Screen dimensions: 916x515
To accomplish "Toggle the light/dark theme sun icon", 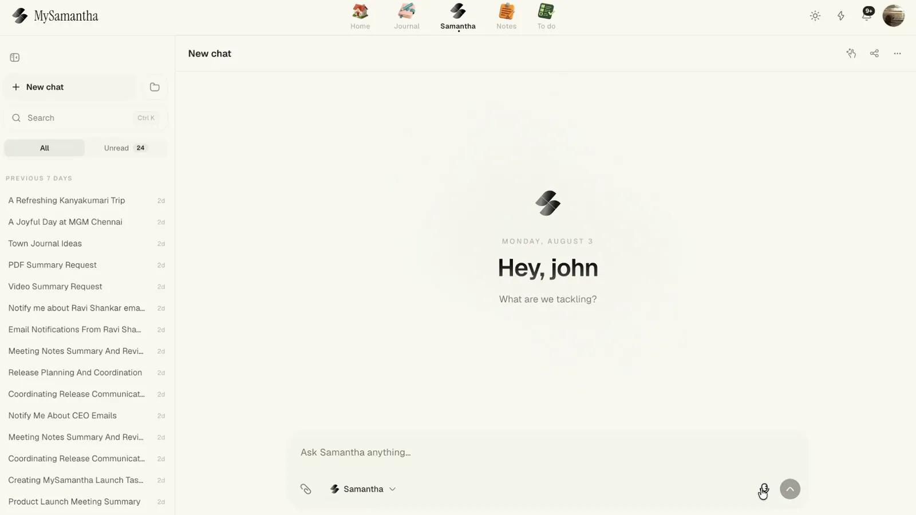I will [815, 16].
